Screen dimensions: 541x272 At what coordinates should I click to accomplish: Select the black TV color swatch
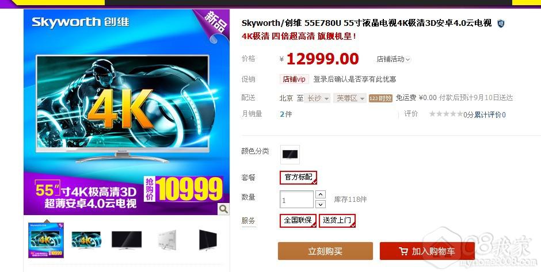point(290,155)
